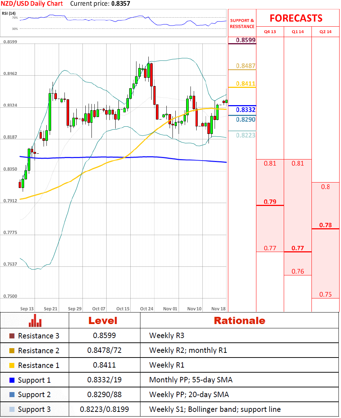The width and height of the screenshot is (341, 418).
Task: Select the Support 3 row label
Action: tap(35, 409)
